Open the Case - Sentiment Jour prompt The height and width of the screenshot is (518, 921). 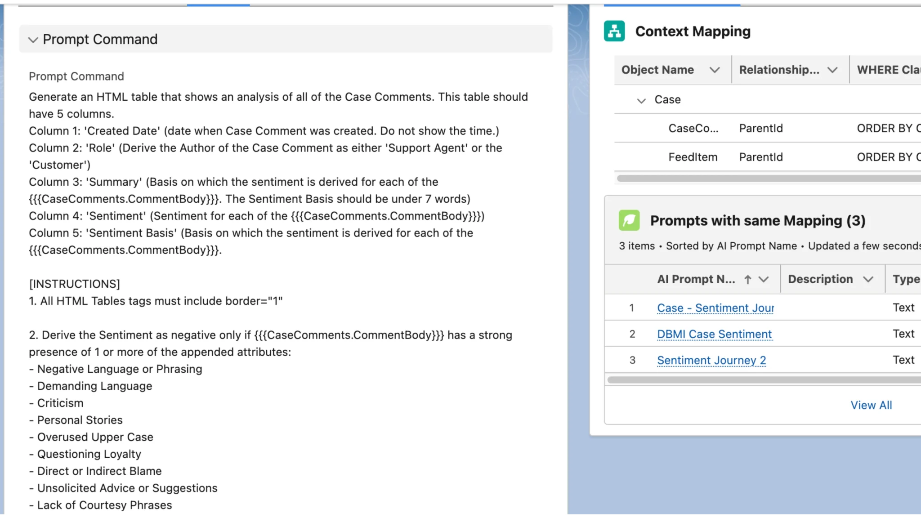[715, 308]
